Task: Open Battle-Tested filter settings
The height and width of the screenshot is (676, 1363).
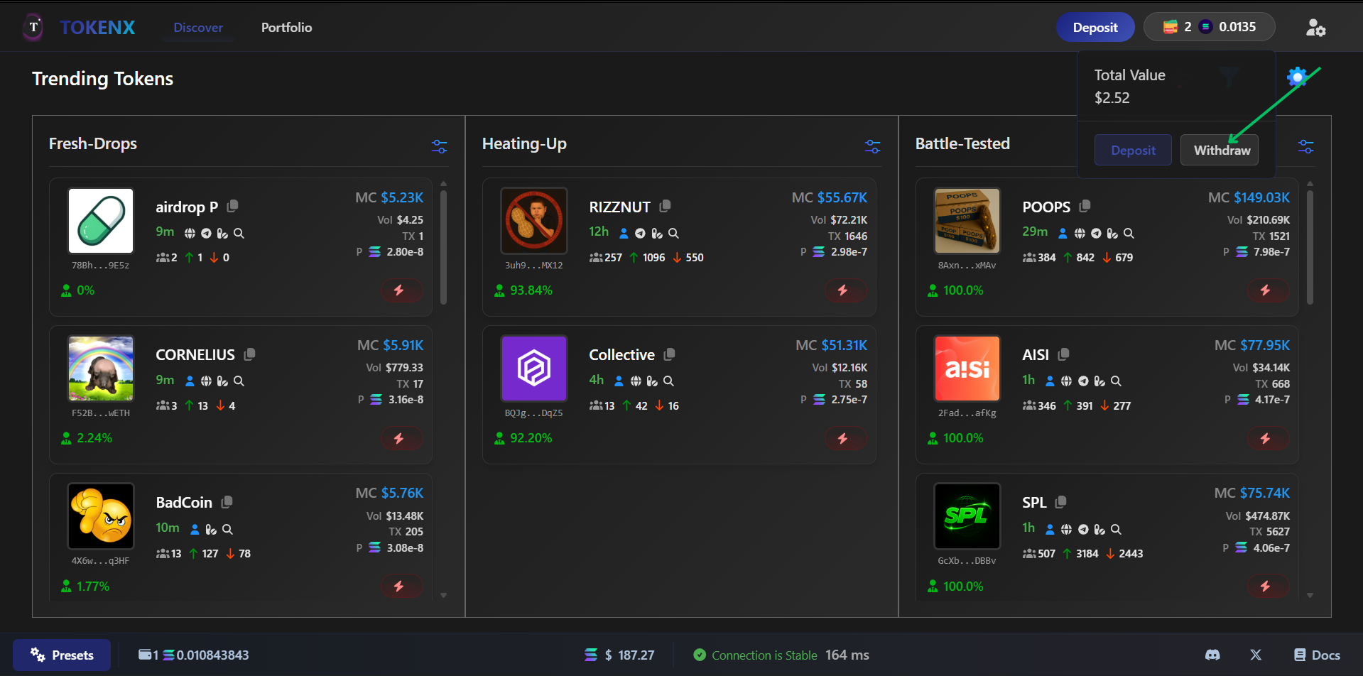Action: [x=1305, y=146]
